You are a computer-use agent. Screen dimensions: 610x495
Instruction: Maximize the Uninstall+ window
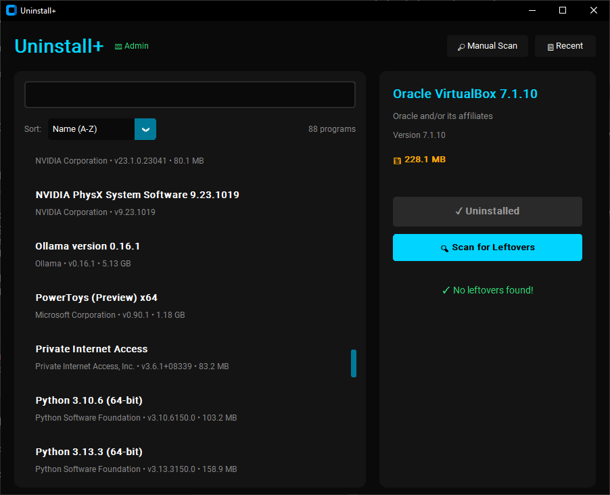[563, 11]
